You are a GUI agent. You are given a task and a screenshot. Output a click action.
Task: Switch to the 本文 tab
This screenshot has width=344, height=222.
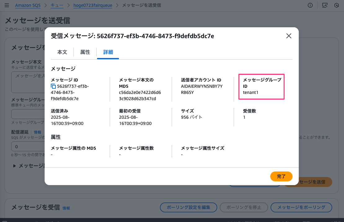[x=62, y=52]
